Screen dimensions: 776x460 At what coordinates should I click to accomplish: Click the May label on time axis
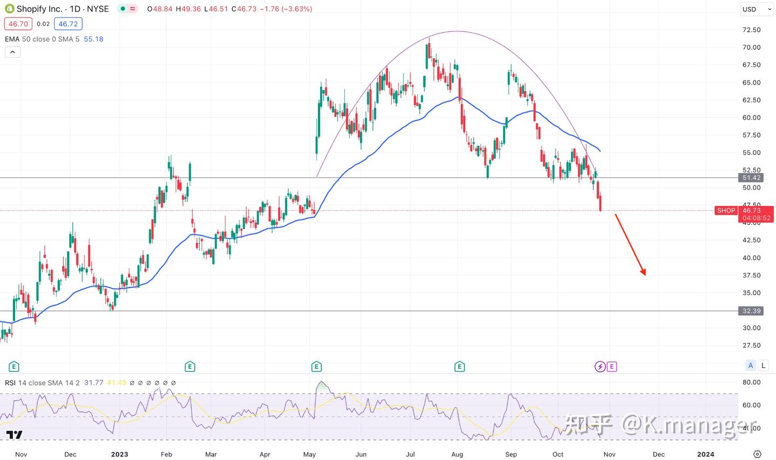click(x=309, y=454)
